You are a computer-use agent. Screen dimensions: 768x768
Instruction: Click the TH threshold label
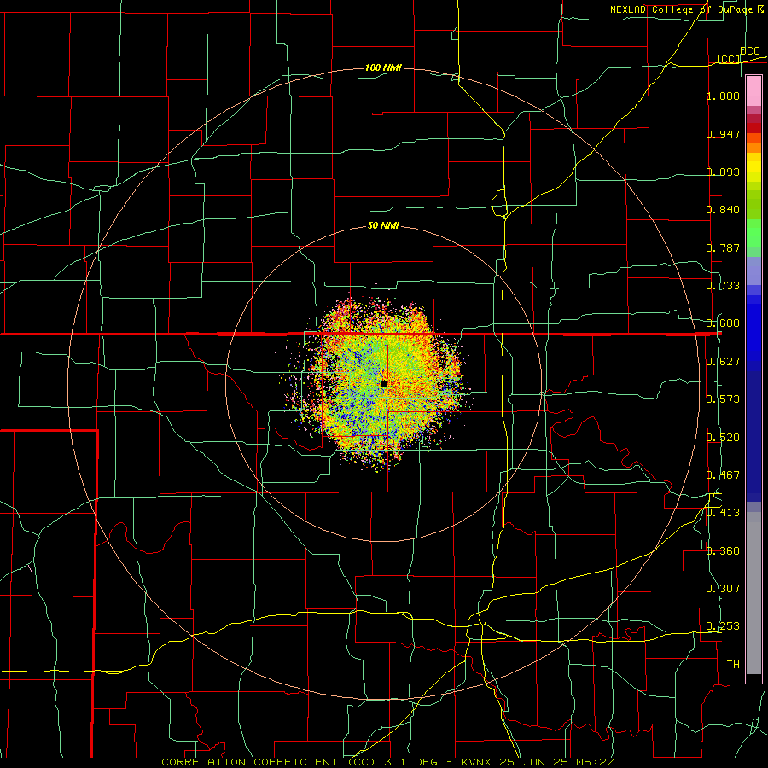click(x=733, y=665)
